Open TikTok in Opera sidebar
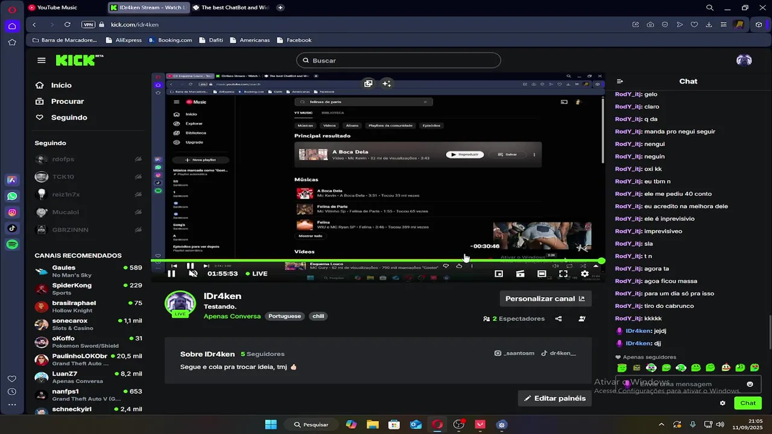The image size is (772, 434). (12, 228)
